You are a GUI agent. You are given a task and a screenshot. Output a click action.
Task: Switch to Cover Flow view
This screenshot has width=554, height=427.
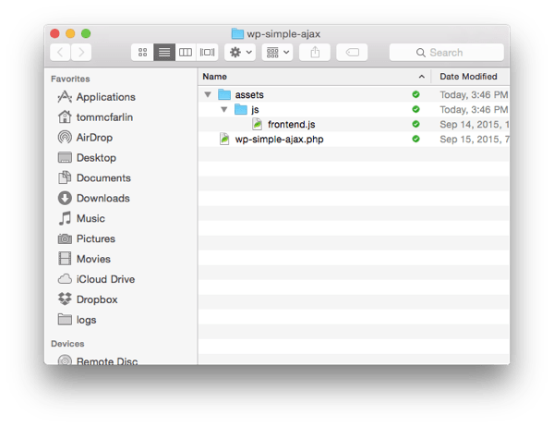tap(207, 53)
